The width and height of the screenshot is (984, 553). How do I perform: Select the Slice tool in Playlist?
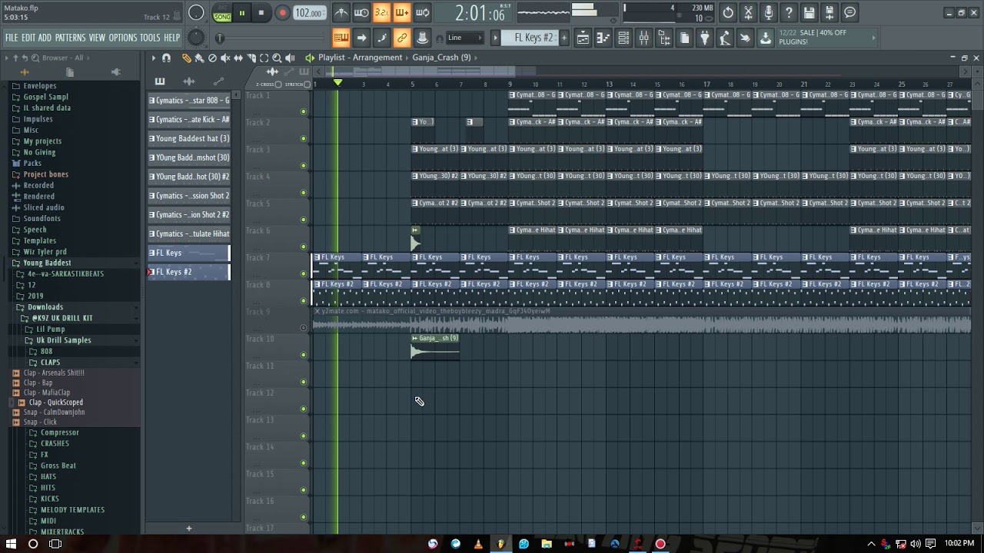pos(251,58)
